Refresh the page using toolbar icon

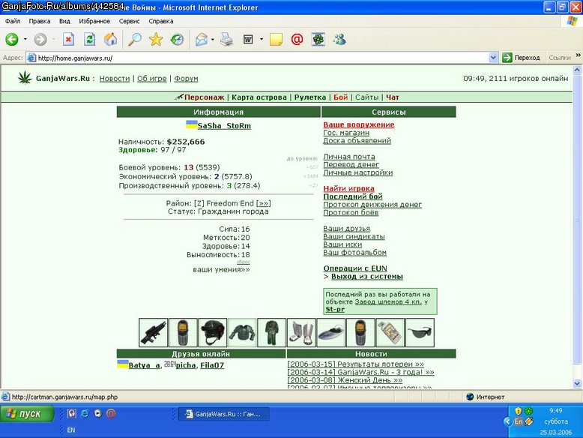pos(90,40)
